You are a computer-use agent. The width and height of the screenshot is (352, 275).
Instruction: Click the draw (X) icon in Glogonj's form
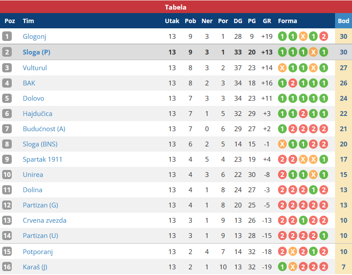click(303, 37)
